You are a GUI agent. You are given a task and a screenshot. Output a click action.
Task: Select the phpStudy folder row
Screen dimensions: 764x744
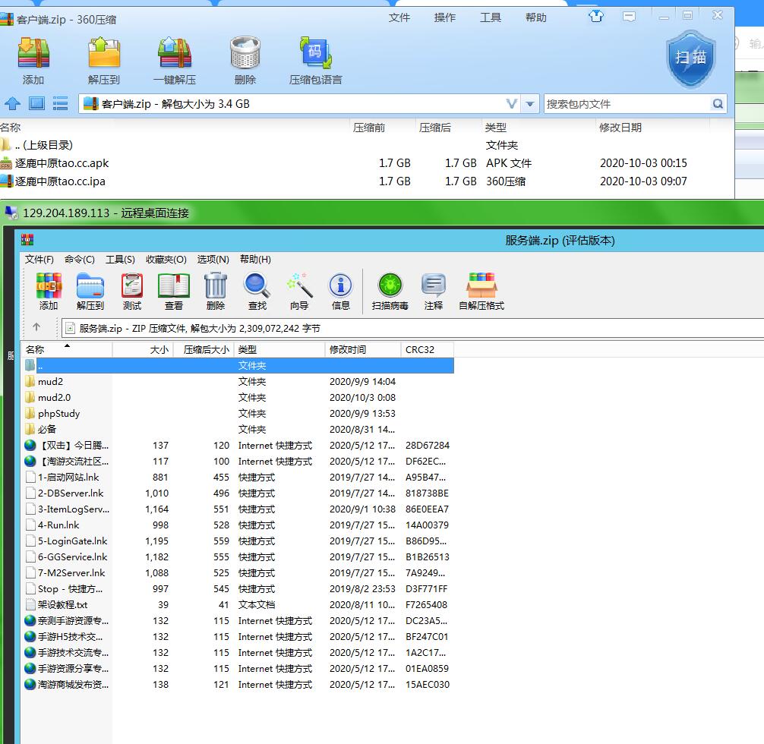pyautogui.click(x=58, y=414)
